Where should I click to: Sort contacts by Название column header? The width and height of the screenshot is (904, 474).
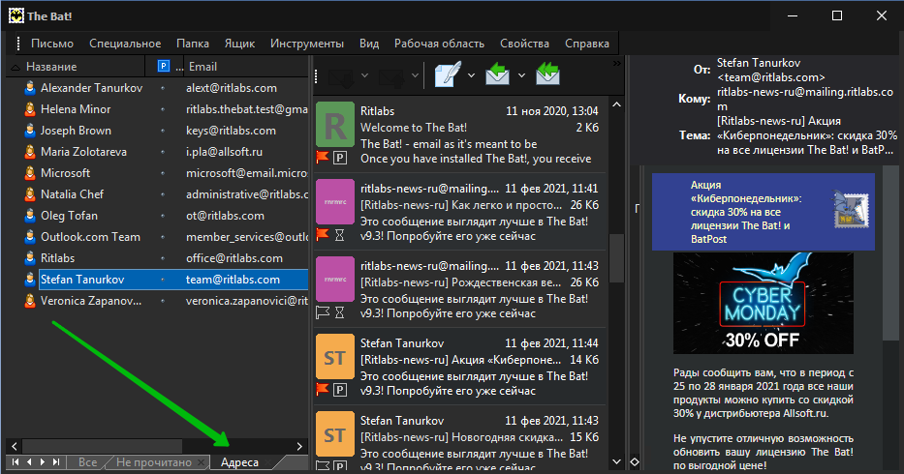[75, 67]
